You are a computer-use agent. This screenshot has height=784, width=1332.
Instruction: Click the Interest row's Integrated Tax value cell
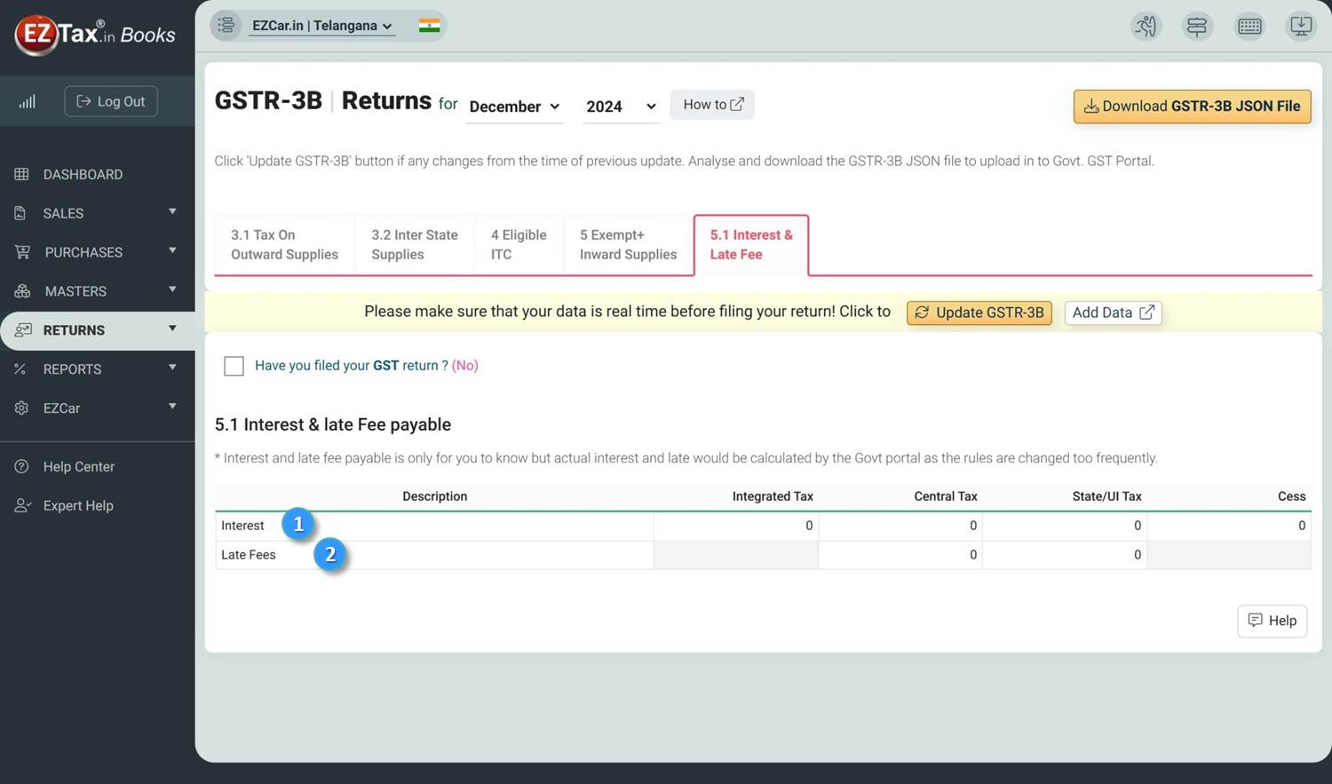[x=735, y=525]
